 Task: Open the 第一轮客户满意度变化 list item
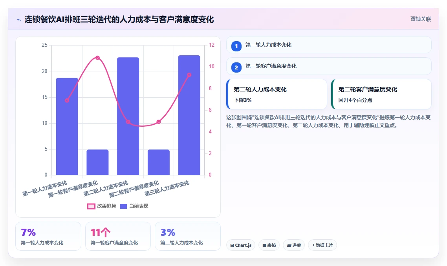pos(329,66)
